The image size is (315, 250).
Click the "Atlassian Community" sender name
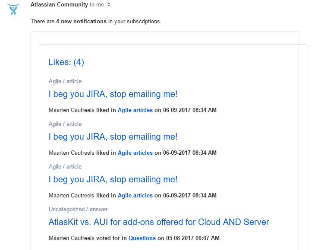click(59, 4)
